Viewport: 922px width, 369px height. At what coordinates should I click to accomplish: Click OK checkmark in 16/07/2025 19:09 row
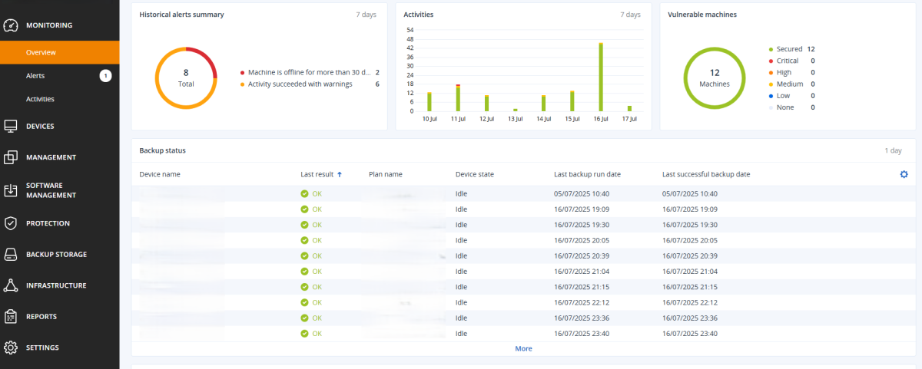(x=305, y=209)
